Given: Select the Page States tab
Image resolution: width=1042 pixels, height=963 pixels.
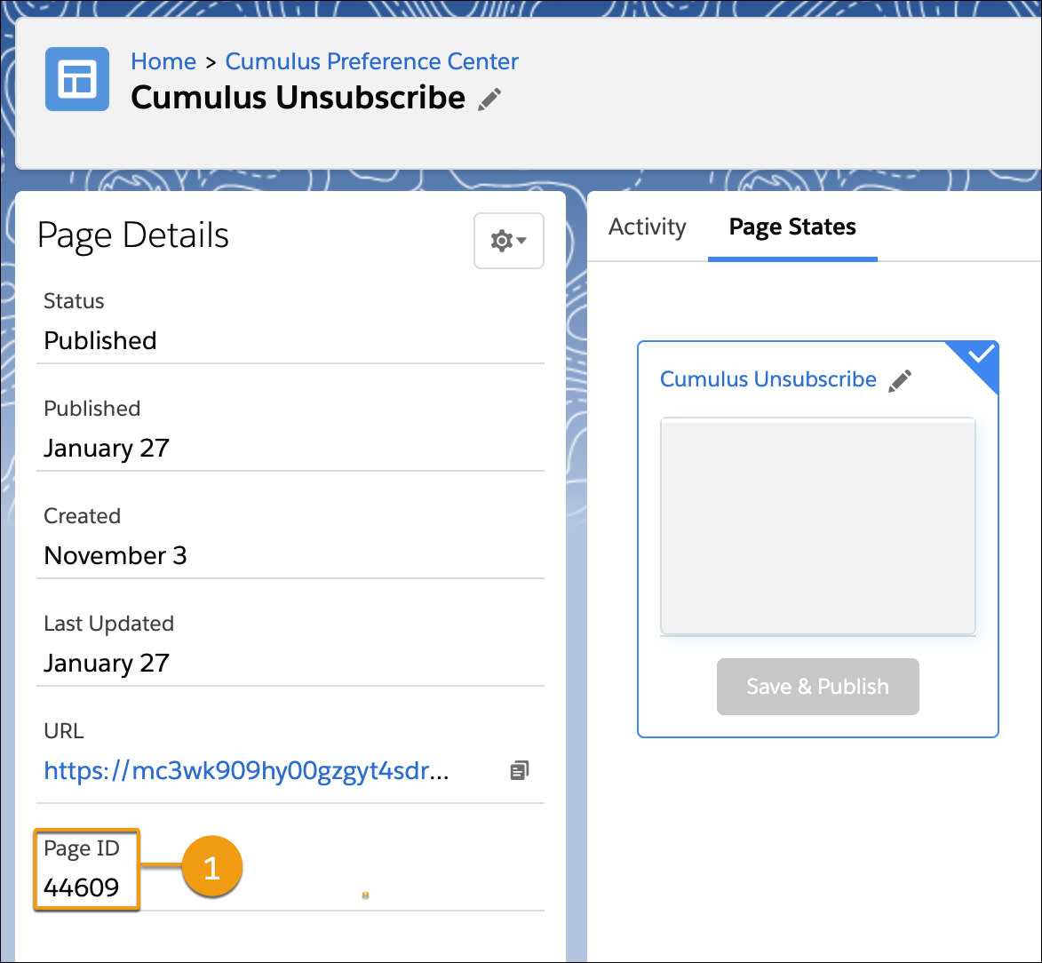Looking at the screenshot, I should (791, 227).
